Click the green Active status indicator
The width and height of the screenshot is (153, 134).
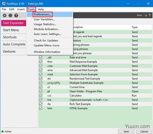click(x=3, y=131)
